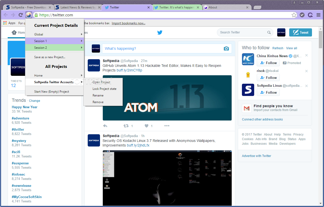This screenshot has width=324, height=207.
Task: Expand the Home project submenu
Action: click(x=54, y=76)
